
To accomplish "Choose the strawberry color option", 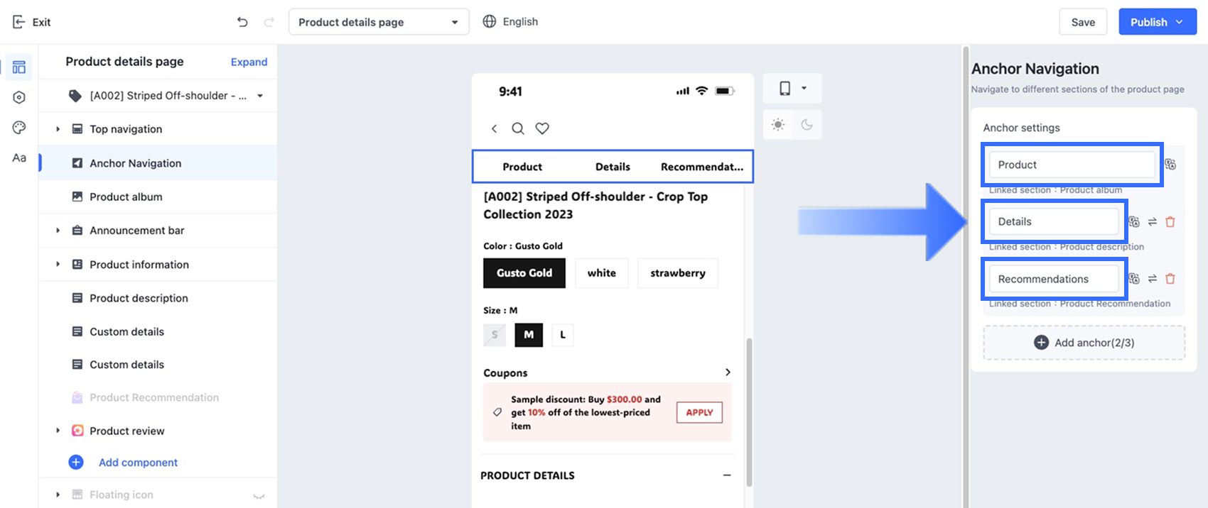I will tap(677, 273).
